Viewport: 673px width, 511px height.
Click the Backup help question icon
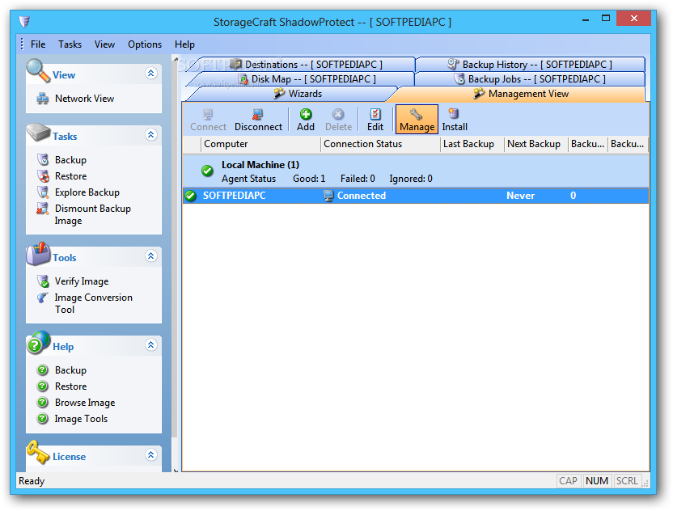[43, 370]
